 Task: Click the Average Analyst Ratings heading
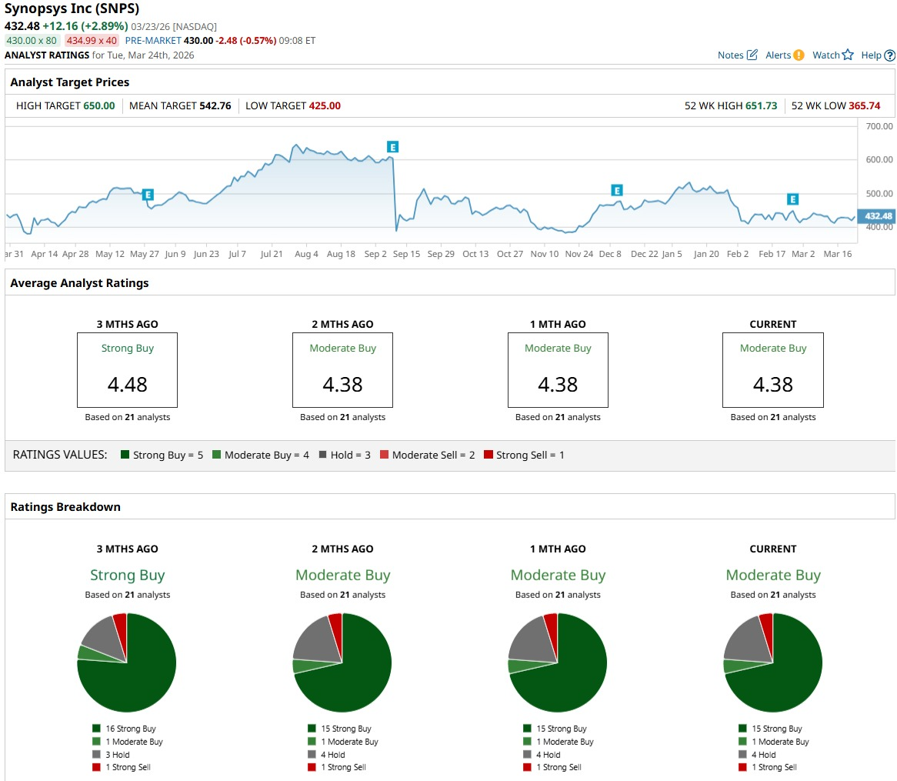[x=79, y=282]
